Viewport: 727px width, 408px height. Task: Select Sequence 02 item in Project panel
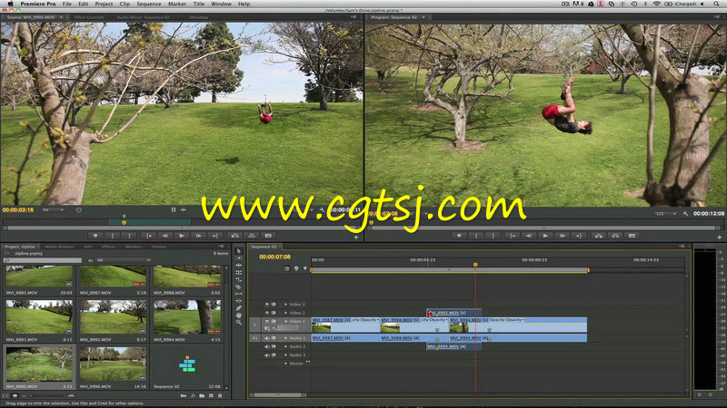(x=187, y=365)
